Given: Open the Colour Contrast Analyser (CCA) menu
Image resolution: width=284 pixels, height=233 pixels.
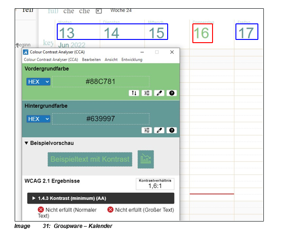Looking at the screenshot, I should point(51,60).
